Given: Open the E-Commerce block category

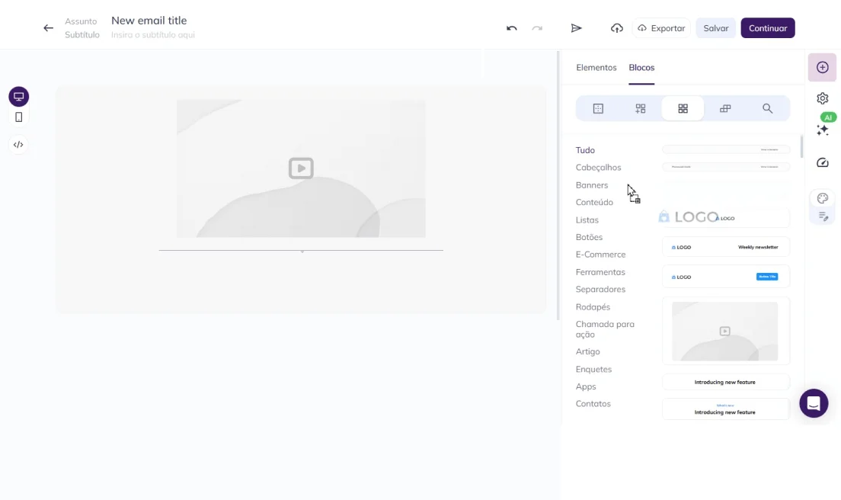Looking at the screenshot, I should click(602, 254).
